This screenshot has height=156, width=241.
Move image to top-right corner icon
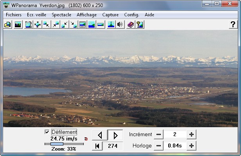click(56, 25)
